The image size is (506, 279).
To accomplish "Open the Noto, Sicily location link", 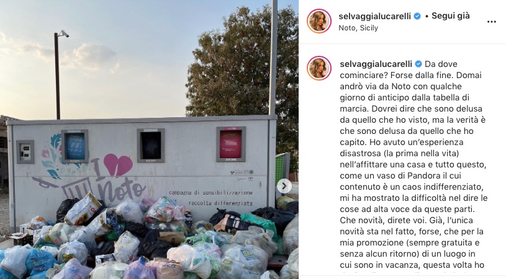I will pos(358,28).
